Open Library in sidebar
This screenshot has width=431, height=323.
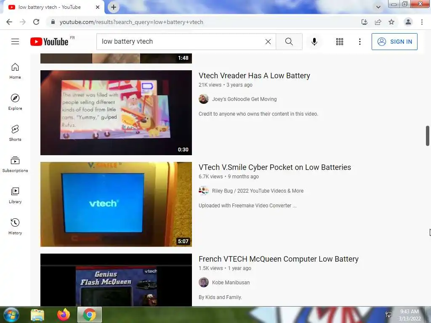tap(15, 195)
